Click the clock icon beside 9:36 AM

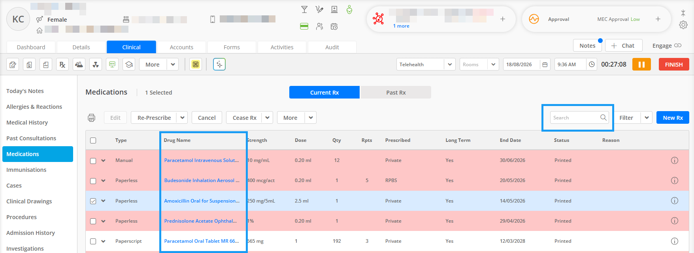(x=592, y=64)
